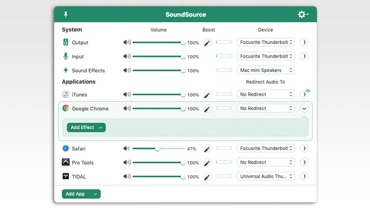Open the TIDAL Universal Audio device dropdown

click(266, 176)
